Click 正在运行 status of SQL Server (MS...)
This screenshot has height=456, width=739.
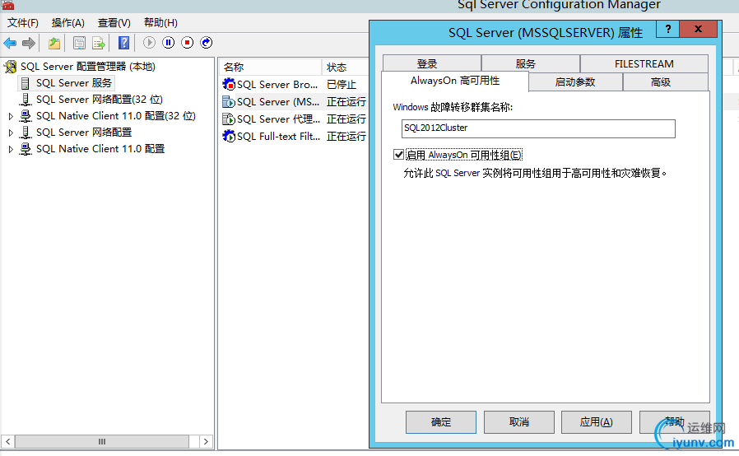(x=346, y=102)
